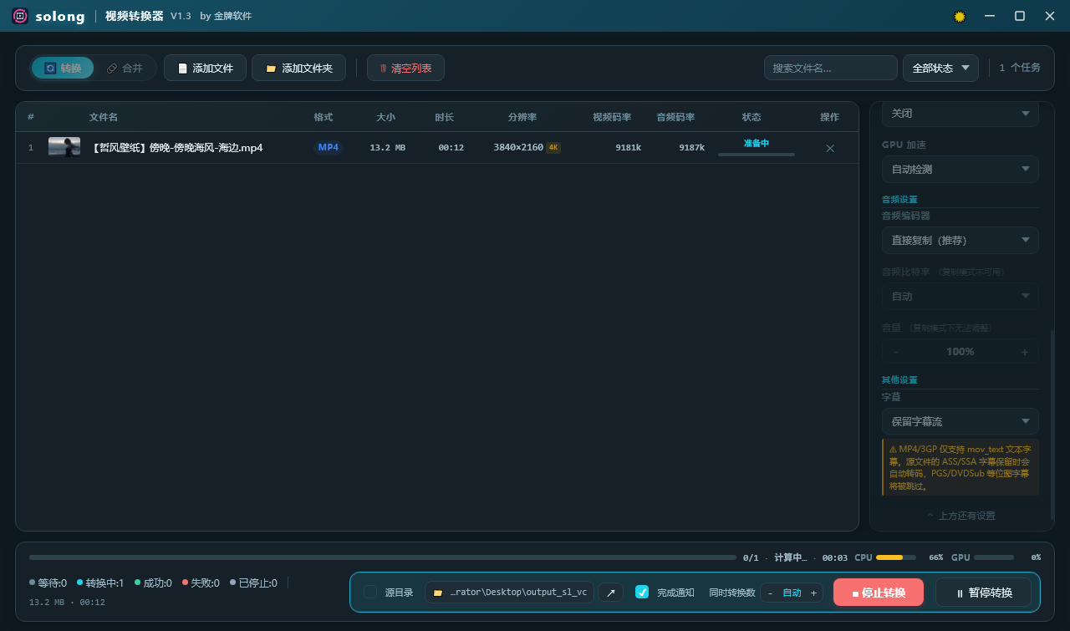The width and height of the screenshot is (1070, 631).
Task: Toggle the light theme sun icon
Action: tap(959, 16)
